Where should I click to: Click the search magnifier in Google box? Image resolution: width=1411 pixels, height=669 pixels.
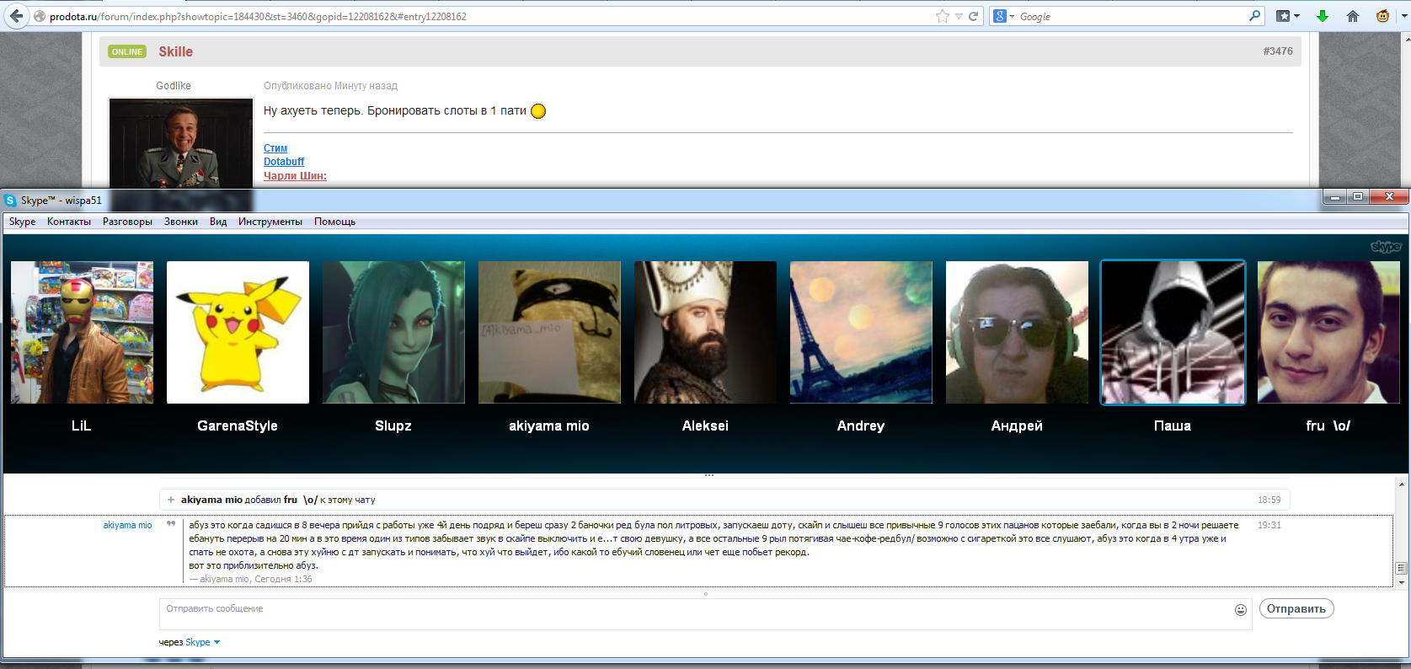(1254, 16)
